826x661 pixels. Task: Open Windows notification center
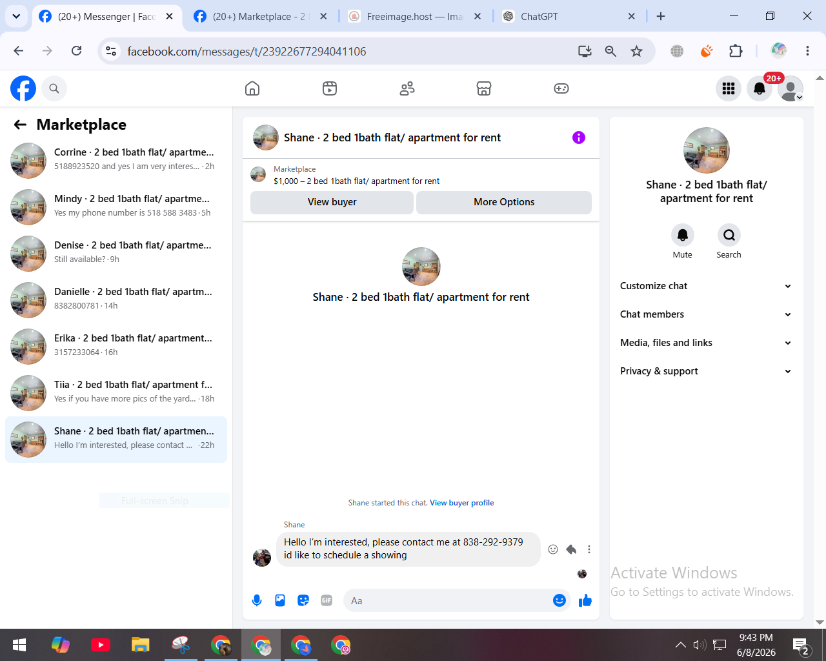pos(801,645)
